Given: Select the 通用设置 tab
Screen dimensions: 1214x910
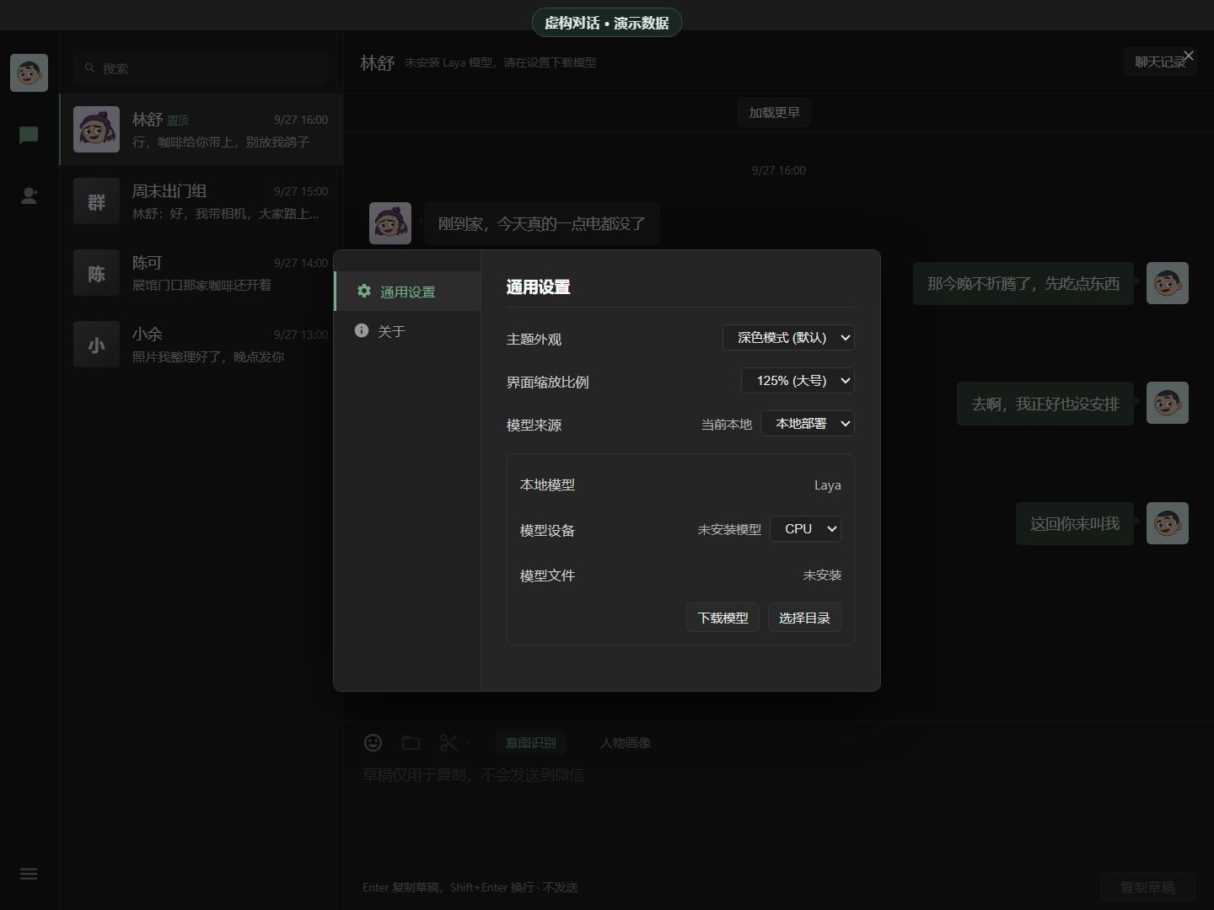Looking at the screenshot, I should (408, 292).
